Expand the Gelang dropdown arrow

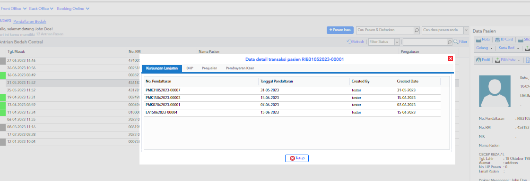coord(491,49)
